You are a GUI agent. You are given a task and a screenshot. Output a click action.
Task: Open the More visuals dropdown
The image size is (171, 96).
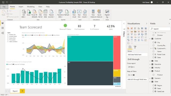(x=85, y=16)
